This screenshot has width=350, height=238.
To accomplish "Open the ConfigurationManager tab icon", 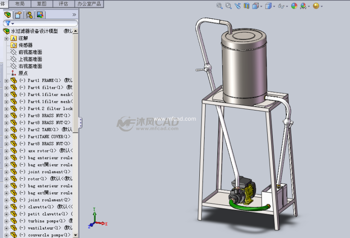I will 29,15.
